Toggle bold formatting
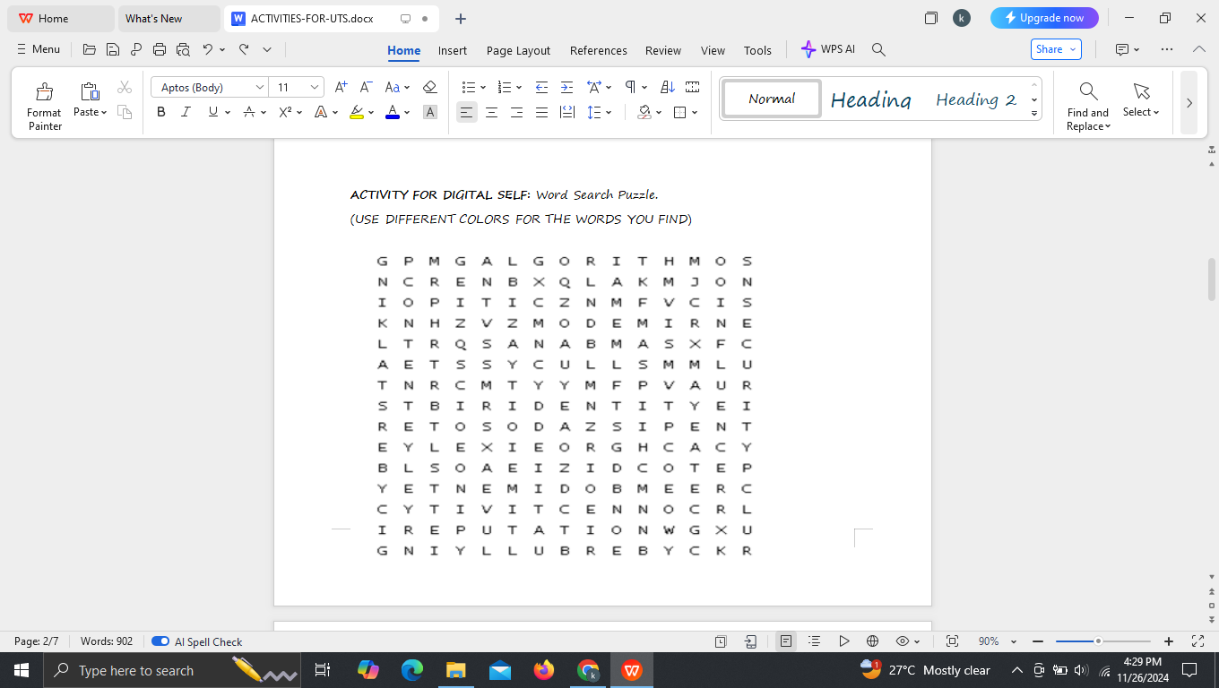This screenshot has height=688, width=1219. click(160, 112)
